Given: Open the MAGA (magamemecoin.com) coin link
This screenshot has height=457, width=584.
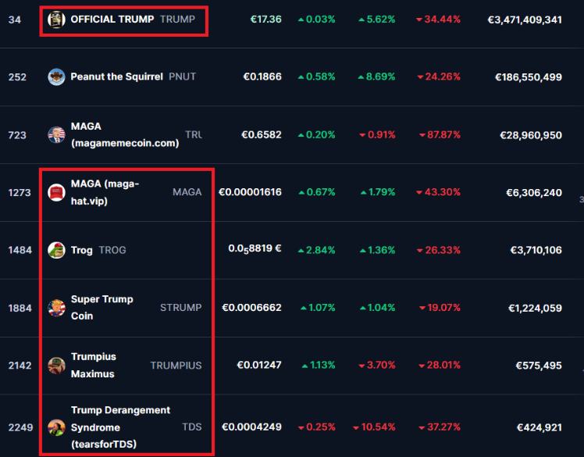Looking at the screenshot, I should tap(124, 135).
